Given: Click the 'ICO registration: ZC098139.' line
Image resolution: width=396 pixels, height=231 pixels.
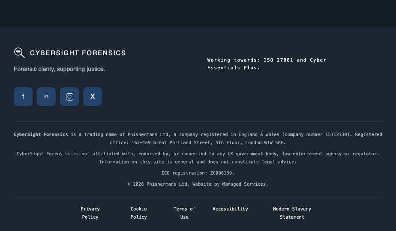Looking at the screenshot, I should [x=198, y=173].
